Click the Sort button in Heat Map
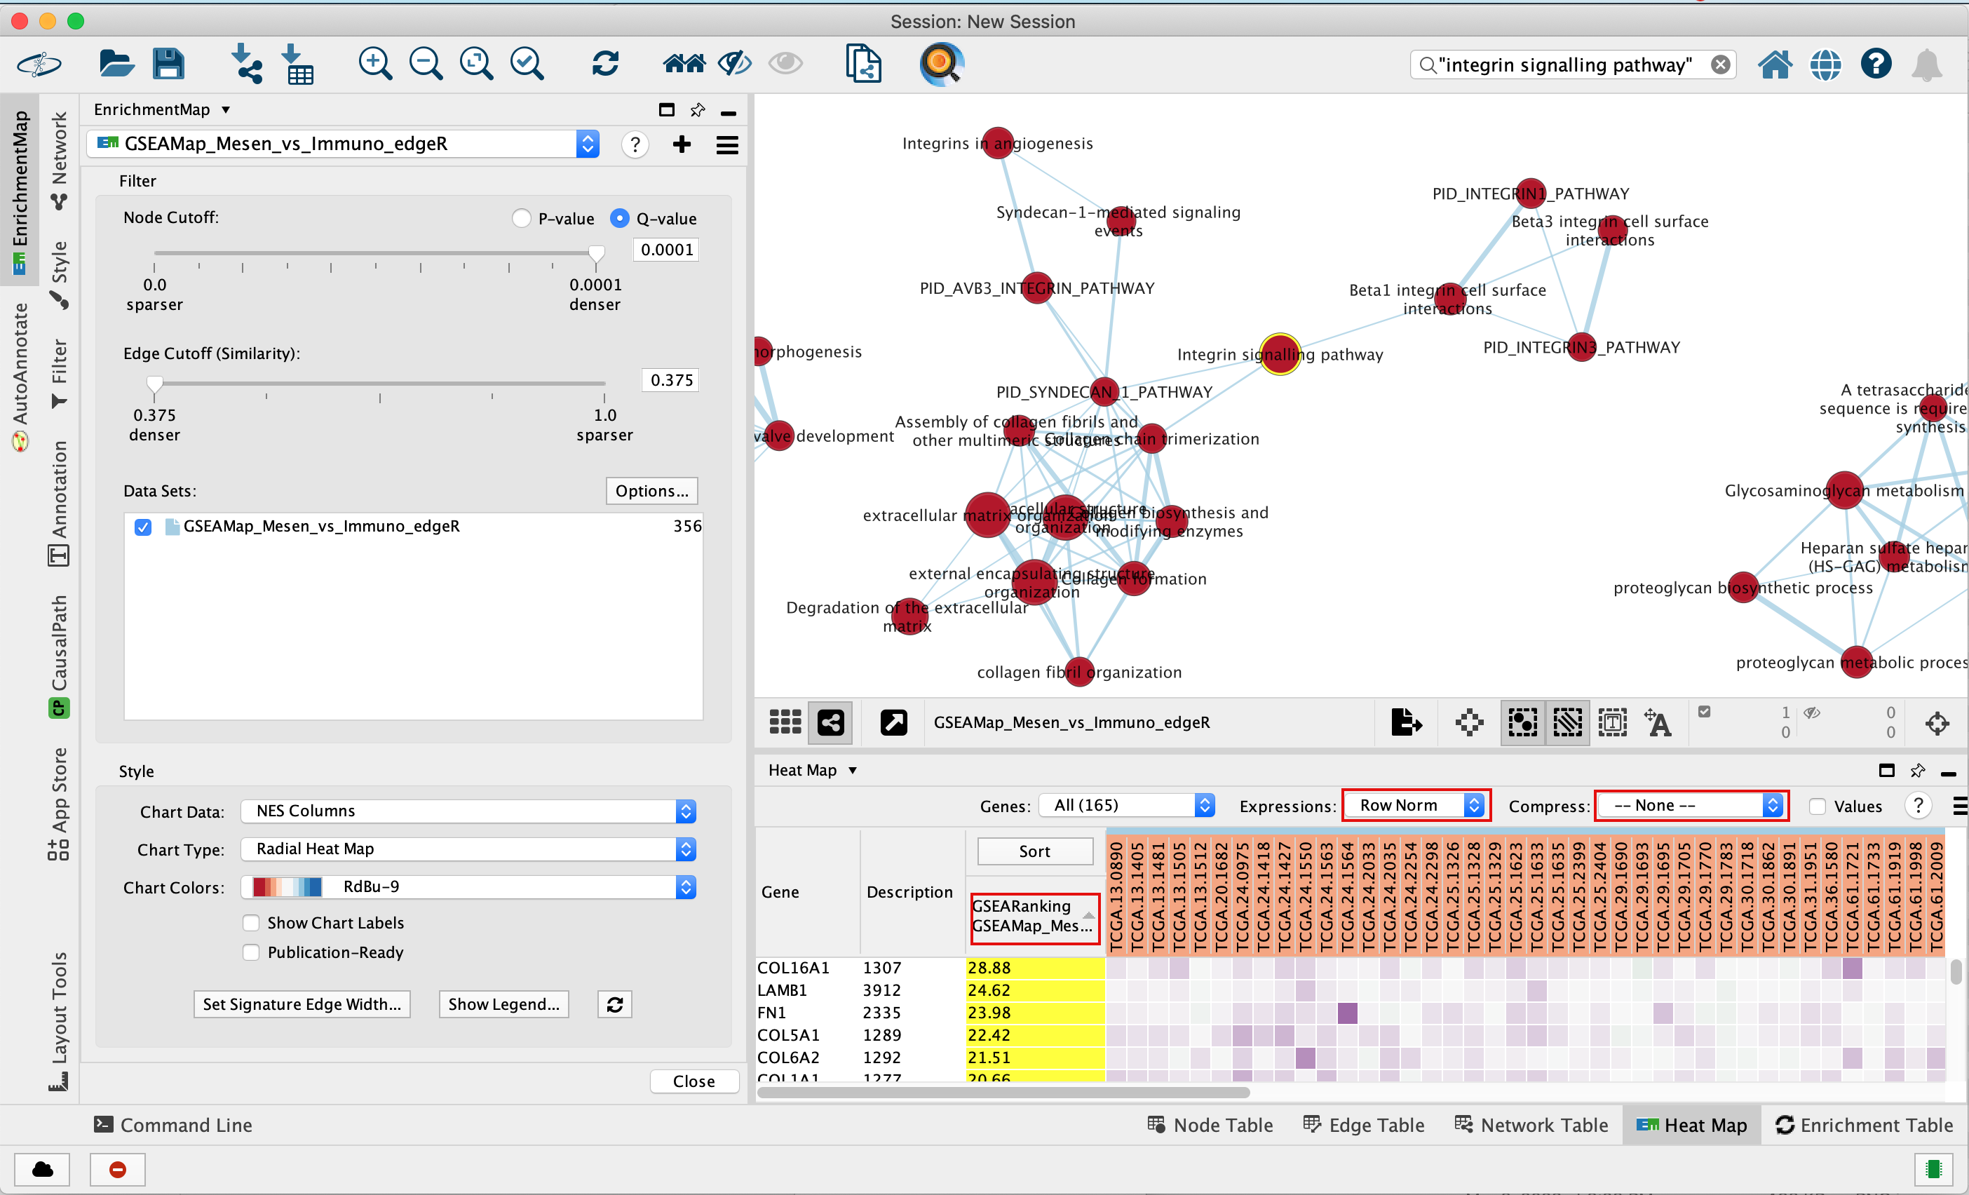This screenshot has height=1195, width=1969. [1034, 852]
